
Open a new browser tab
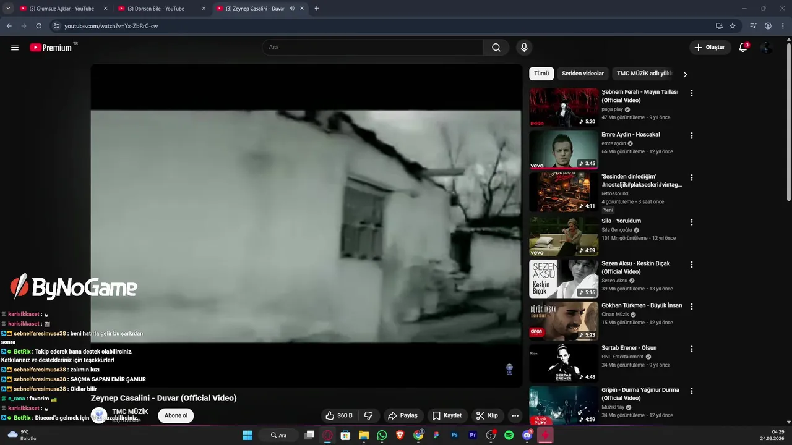point(317,9)
